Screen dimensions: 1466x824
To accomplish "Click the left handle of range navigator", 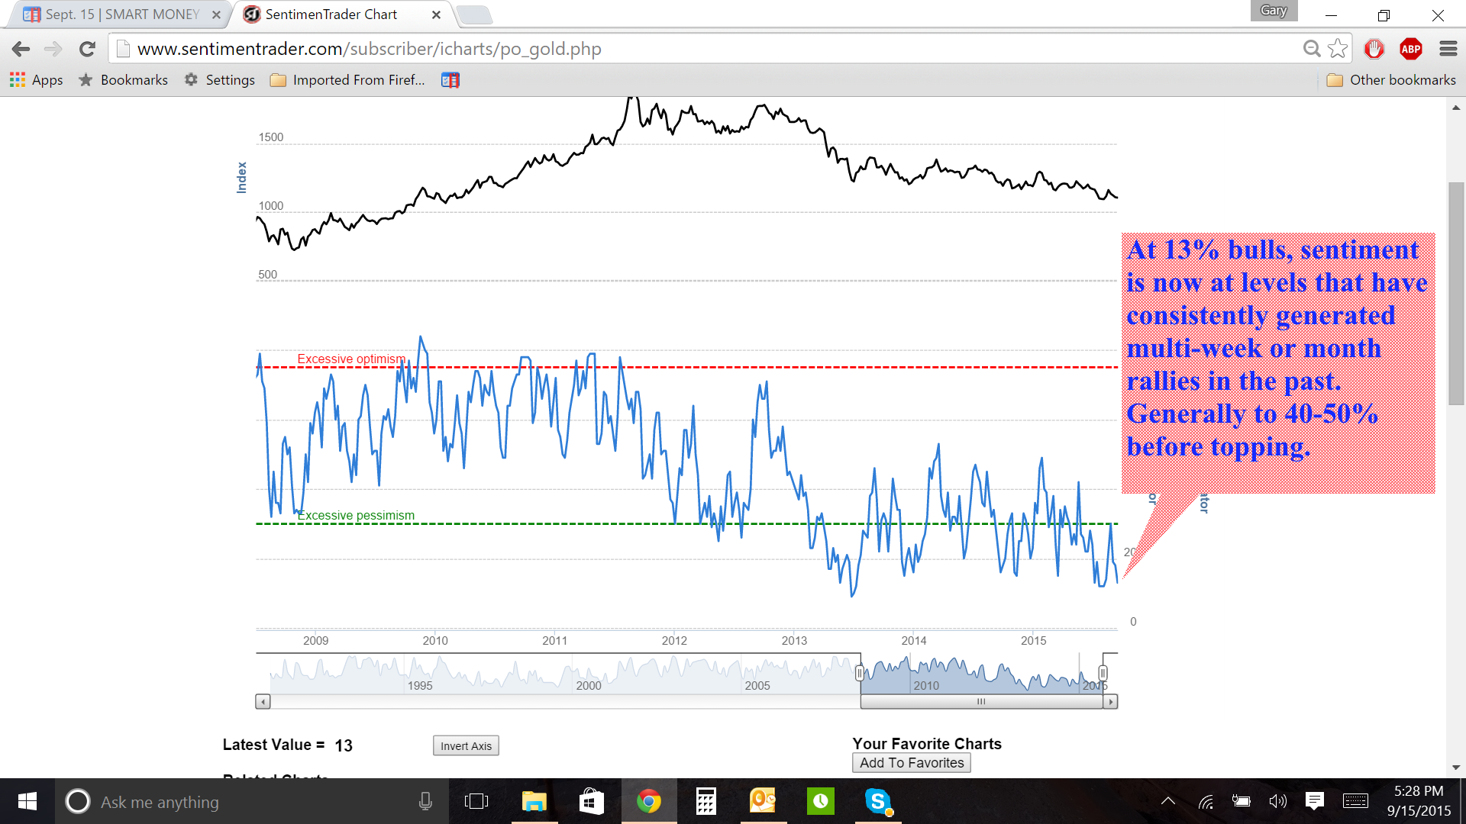I will coord(860,673).
